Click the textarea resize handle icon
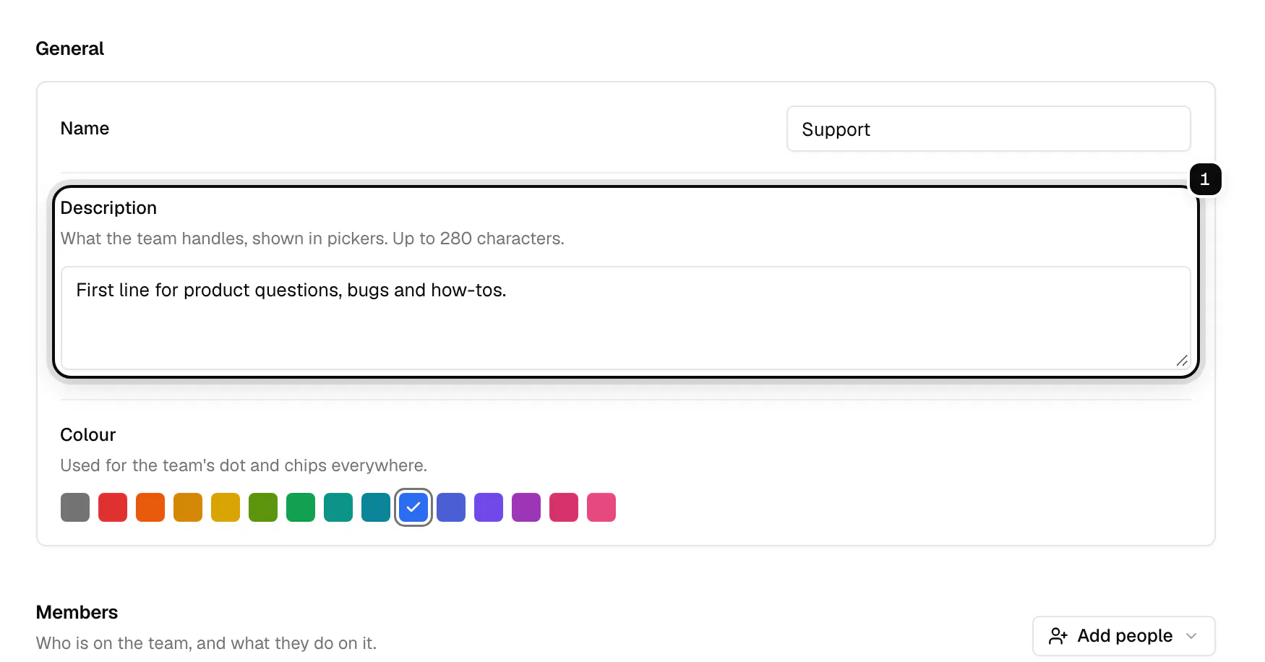 coord(1182,361)
